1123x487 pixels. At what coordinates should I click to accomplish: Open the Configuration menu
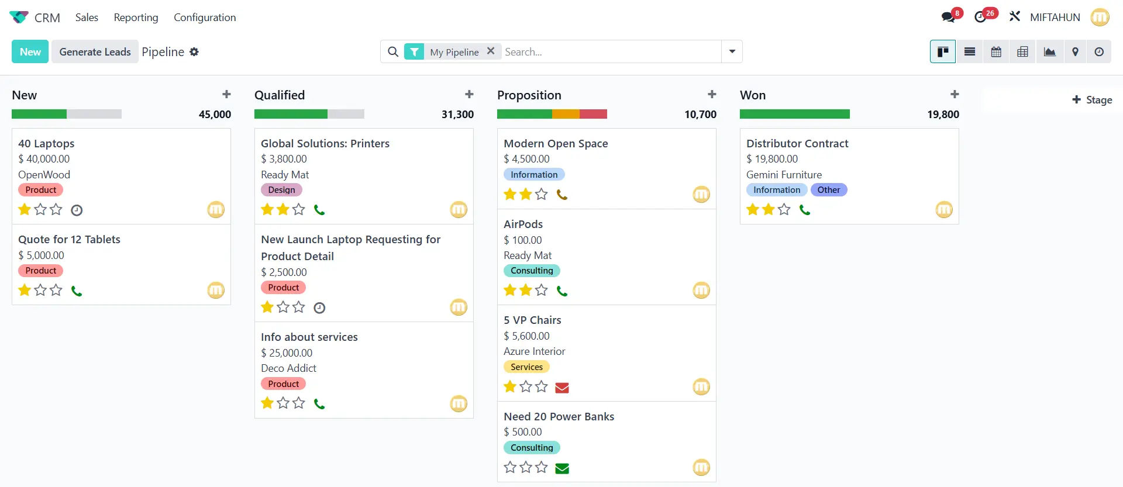[205, 18]
